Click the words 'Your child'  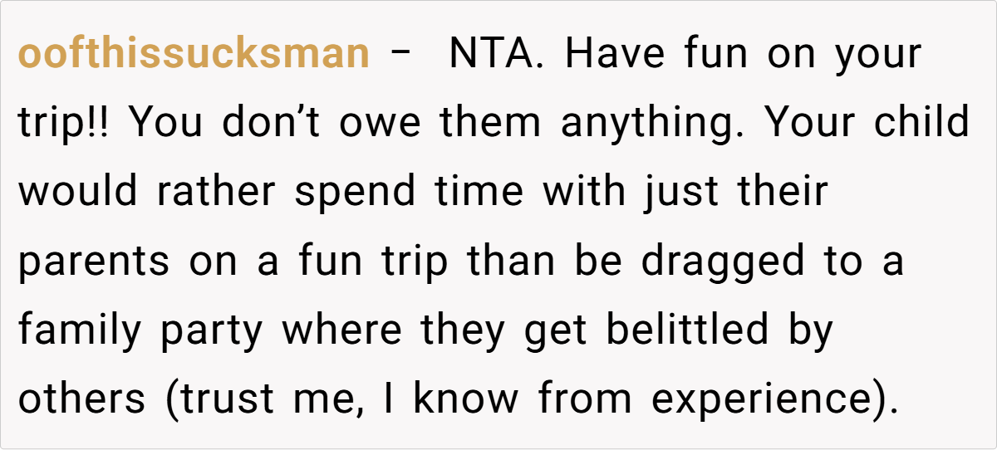(867, 124)
